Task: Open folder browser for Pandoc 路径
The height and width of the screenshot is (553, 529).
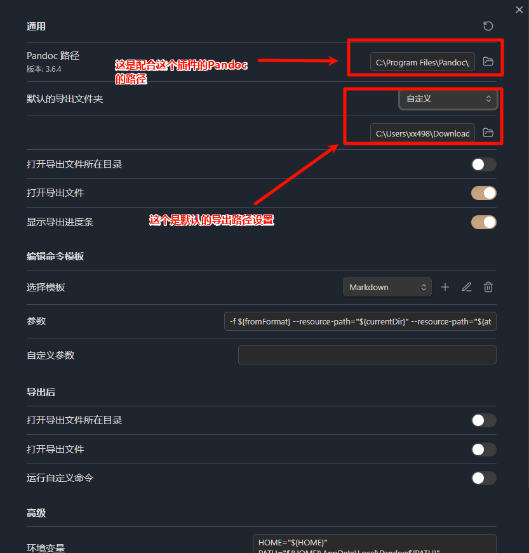Action: [488, 62]
